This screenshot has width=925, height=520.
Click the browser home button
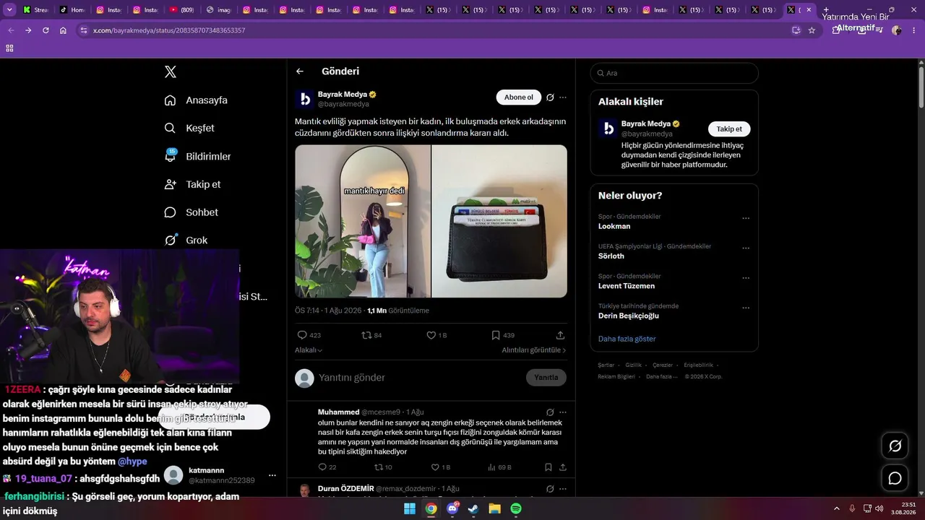(x=63, y=30)
